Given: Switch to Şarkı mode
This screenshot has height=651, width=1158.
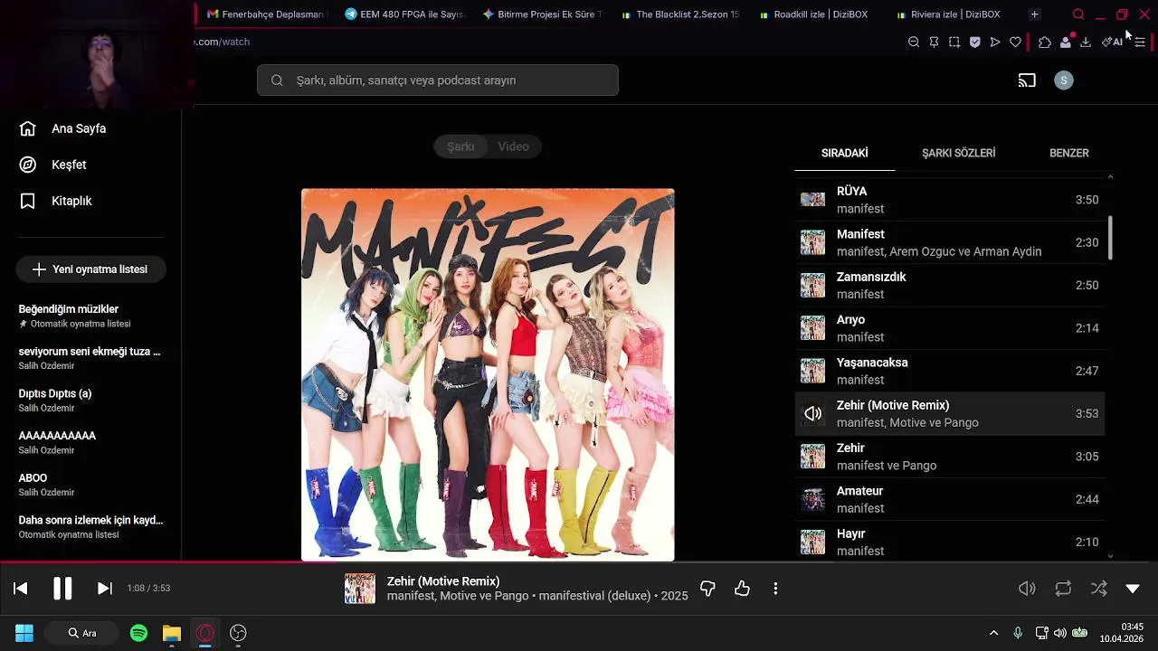Looking at the screenshot, I should (460, 146).
